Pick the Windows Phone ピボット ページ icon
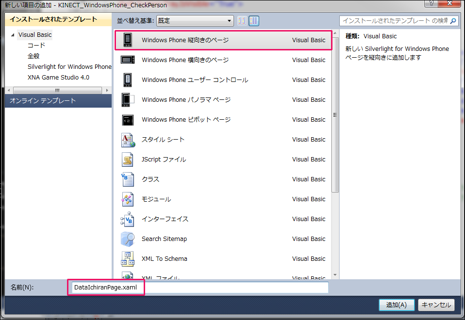The image size is (465, 320). [128, 120]
